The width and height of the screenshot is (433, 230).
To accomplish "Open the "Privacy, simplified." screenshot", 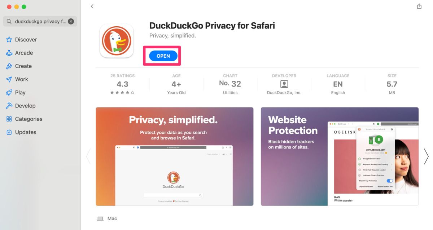I will (174, 156).
